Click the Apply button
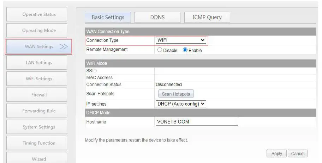The height and width of the screenshot is (163, 322). tap(276, 153)
